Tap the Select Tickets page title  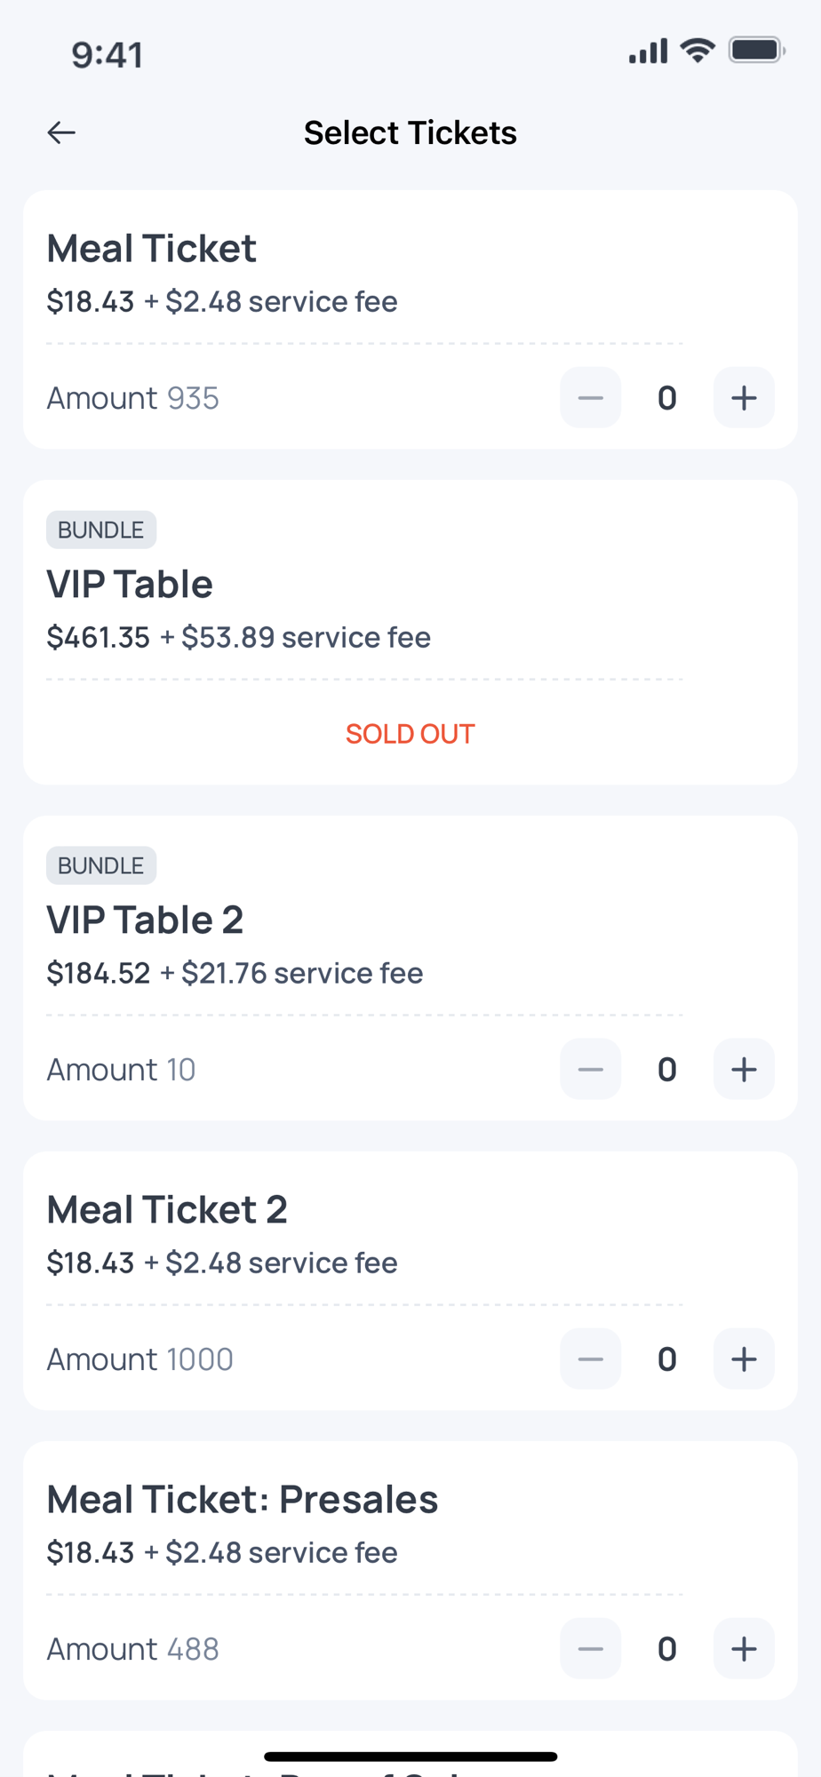click(x=410, y=132)
